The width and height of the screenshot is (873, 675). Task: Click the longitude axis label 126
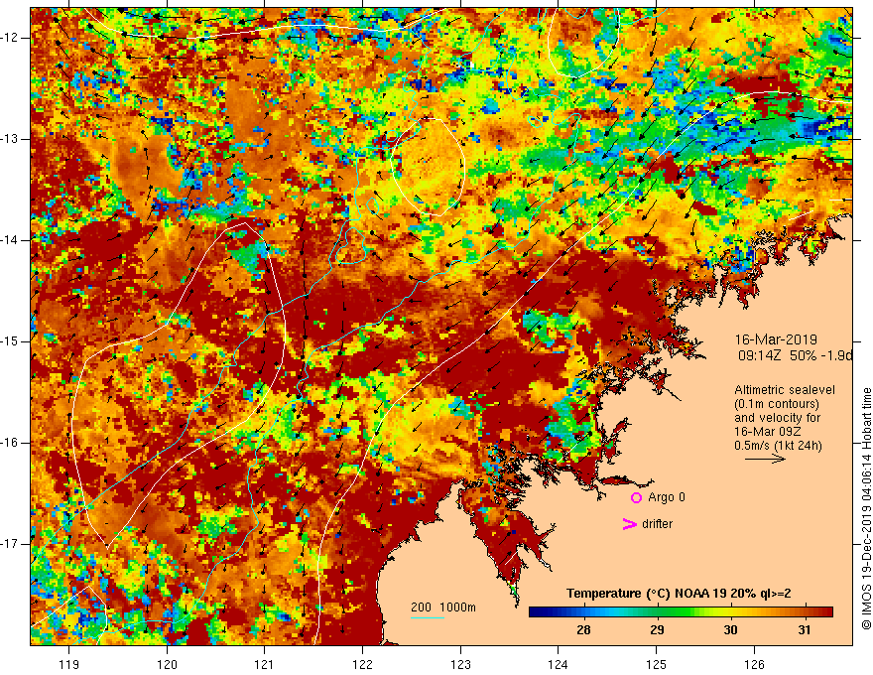tap(754, 664)
